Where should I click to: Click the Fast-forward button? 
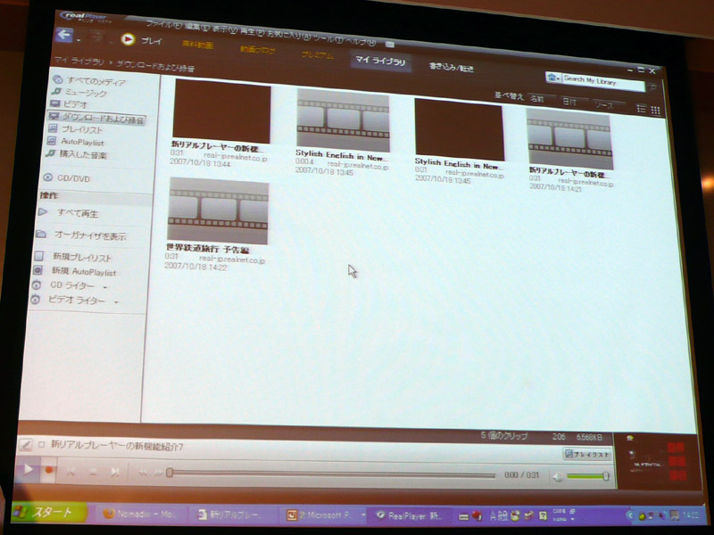[x=158, y=473]
